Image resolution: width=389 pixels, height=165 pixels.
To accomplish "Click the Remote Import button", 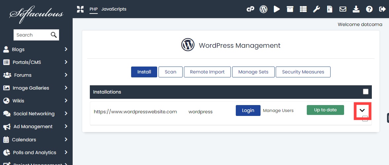I will pyautogui.click(x=207, y=72).
